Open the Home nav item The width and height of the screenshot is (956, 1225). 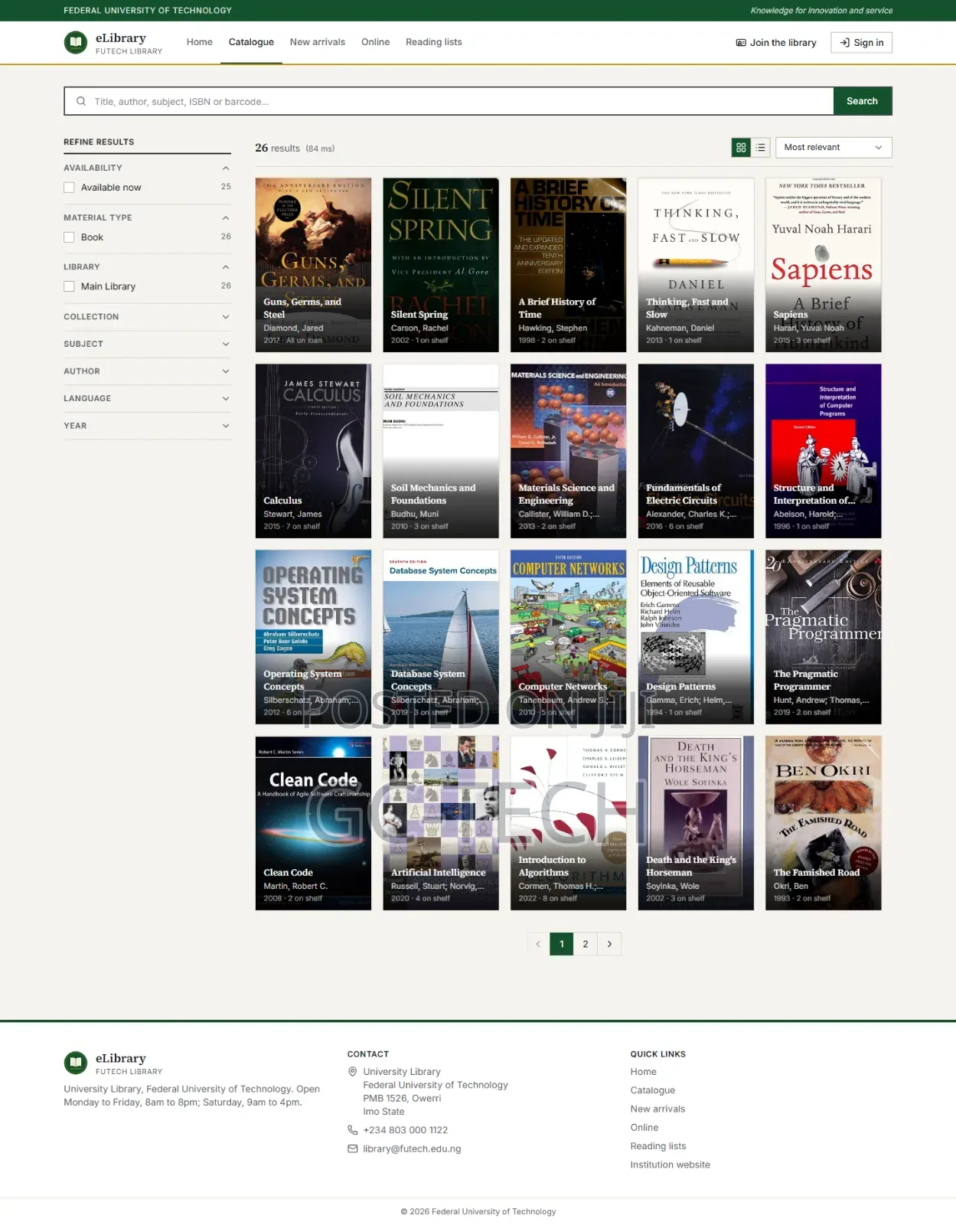tap(200, 42)
